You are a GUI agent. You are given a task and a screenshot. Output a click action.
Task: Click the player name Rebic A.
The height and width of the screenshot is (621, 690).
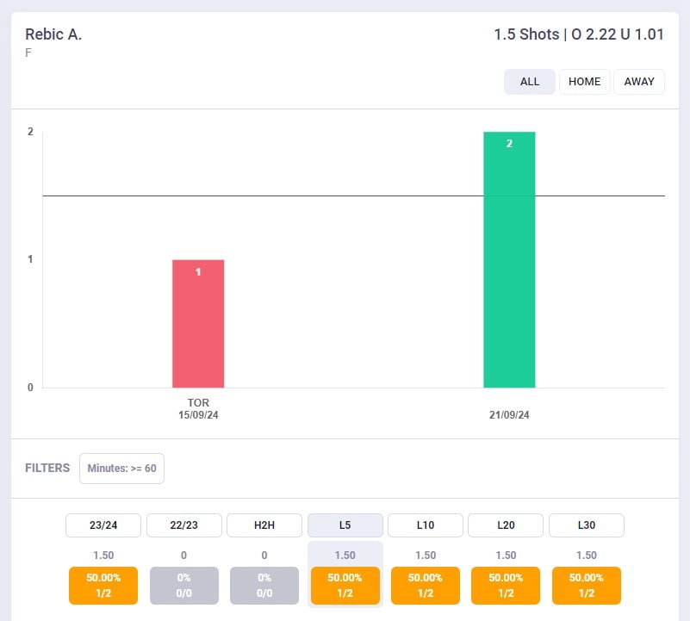pyautogui.click(x=53, y=34)
